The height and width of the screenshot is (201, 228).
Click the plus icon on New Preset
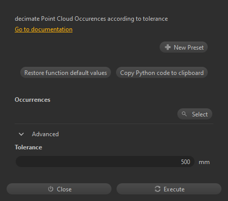click(x=168, y=47)
